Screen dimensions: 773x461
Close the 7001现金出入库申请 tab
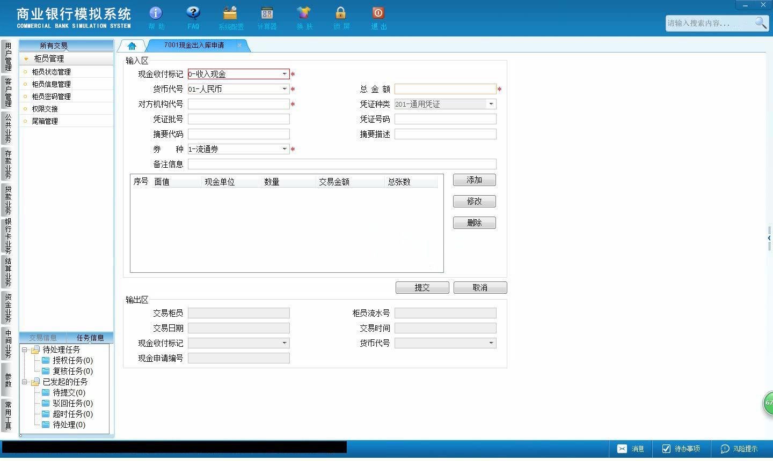239,46
